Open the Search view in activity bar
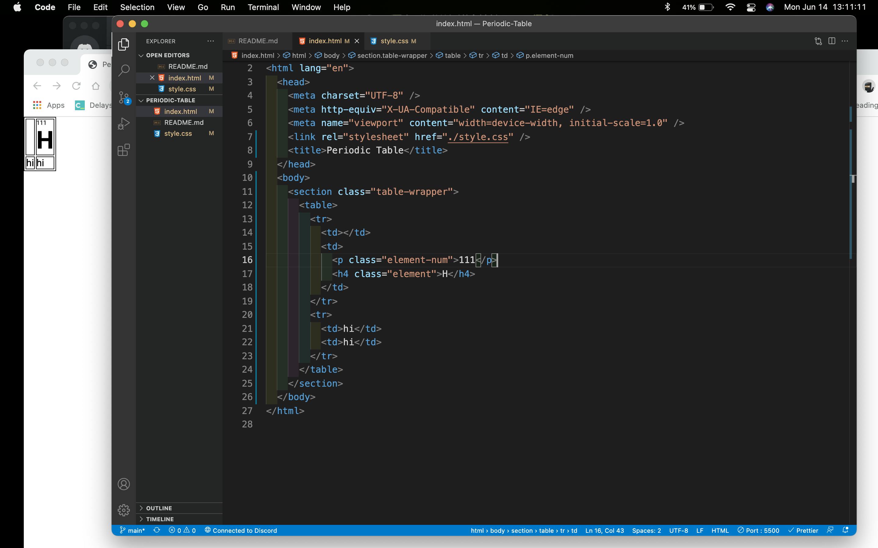 [124, 70]
